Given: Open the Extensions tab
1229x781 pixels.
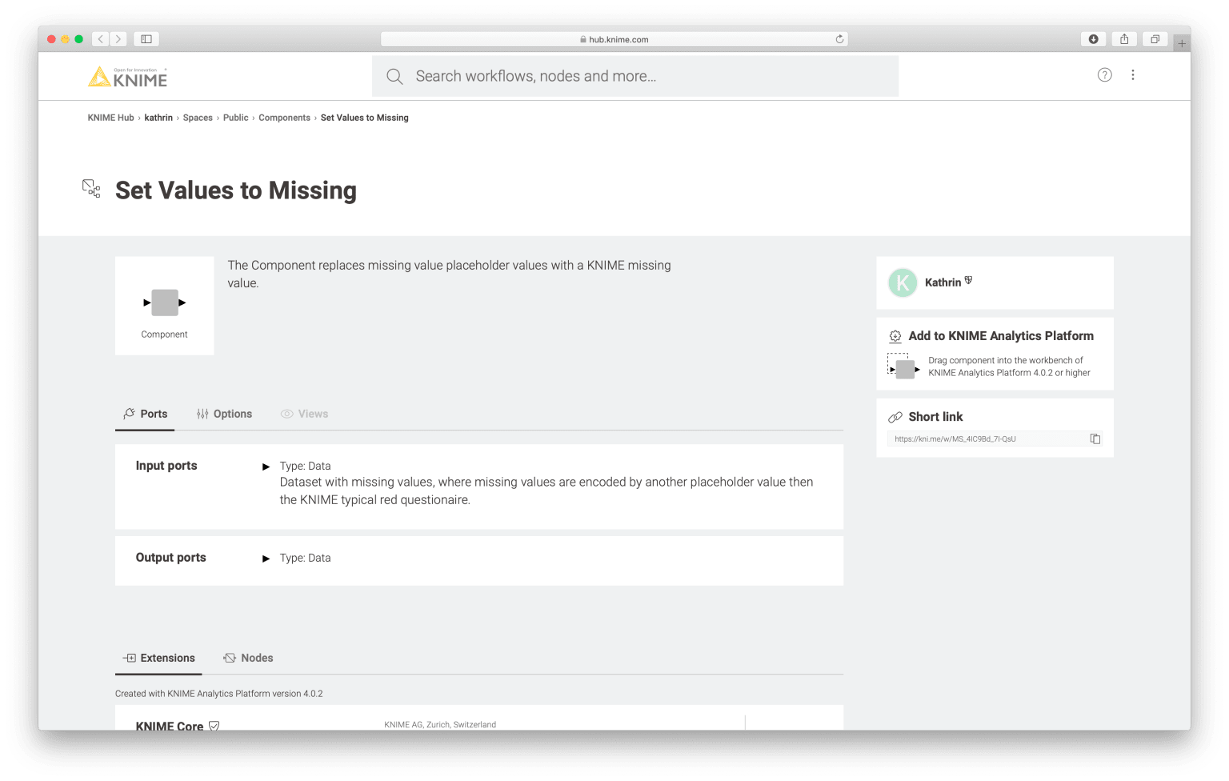Looking at the screenshot, I should (158, 658).
